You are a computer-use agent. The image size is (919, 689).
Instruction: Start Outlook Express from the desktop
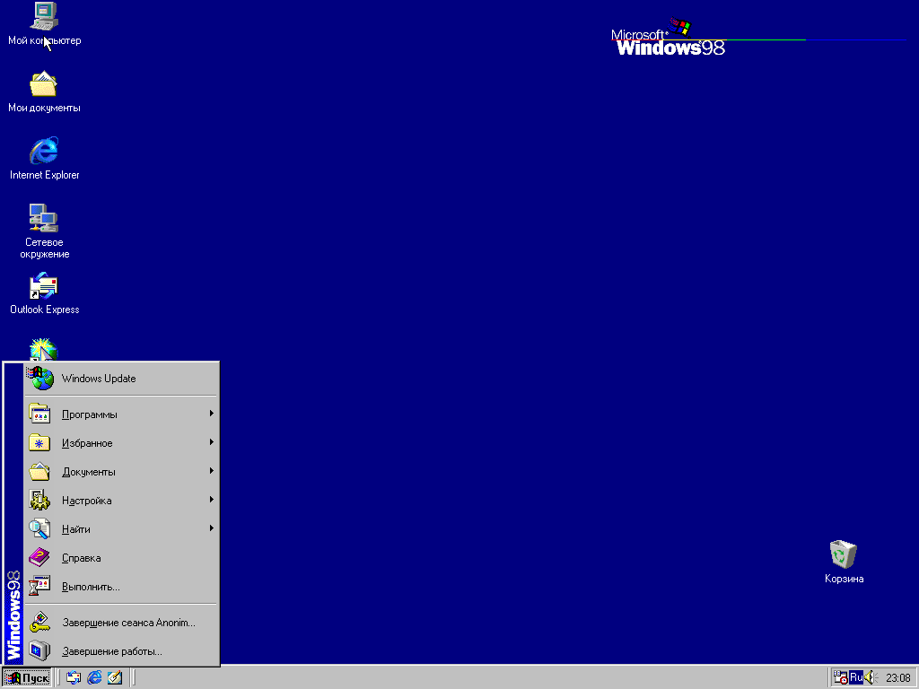(x=43, y=287)
